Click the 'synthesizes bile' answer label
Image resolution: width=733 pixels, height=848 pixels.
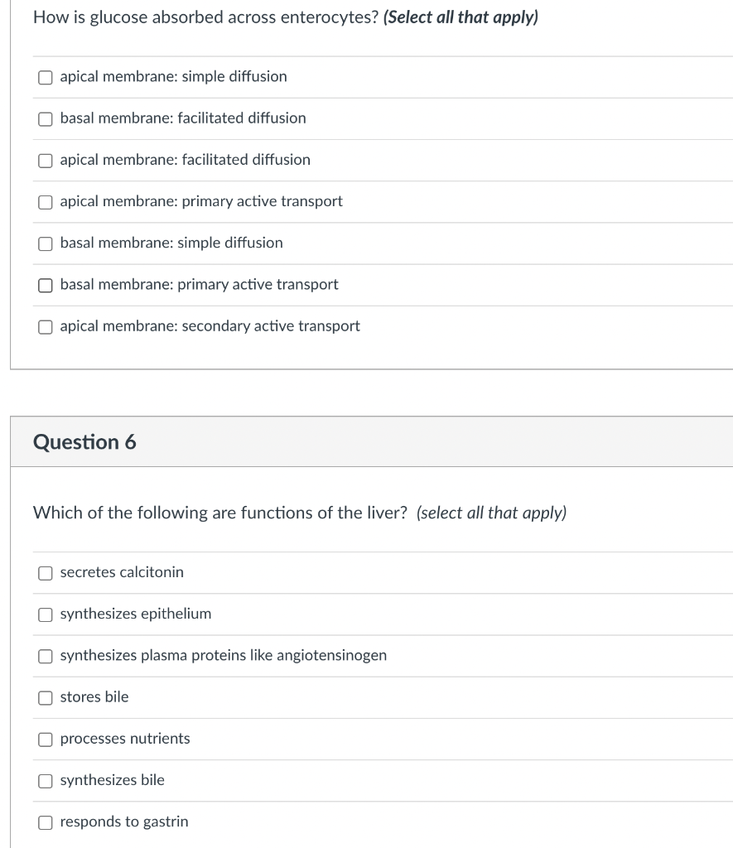pos(113,780)
